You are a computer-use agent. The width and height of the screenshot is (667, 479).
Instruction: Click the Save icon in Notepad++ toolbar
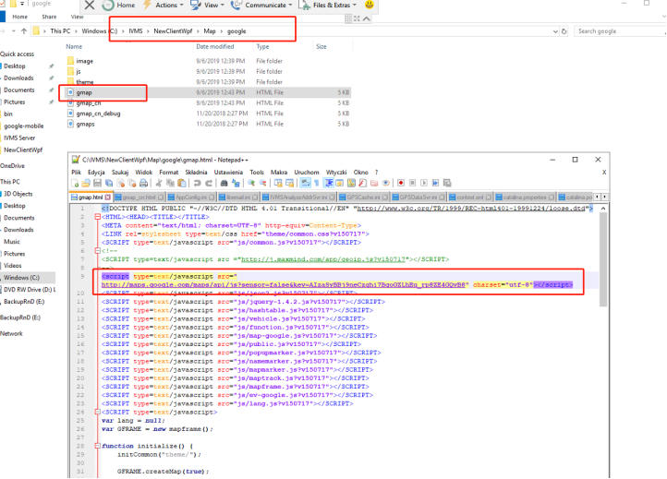[x=97, y=183]
